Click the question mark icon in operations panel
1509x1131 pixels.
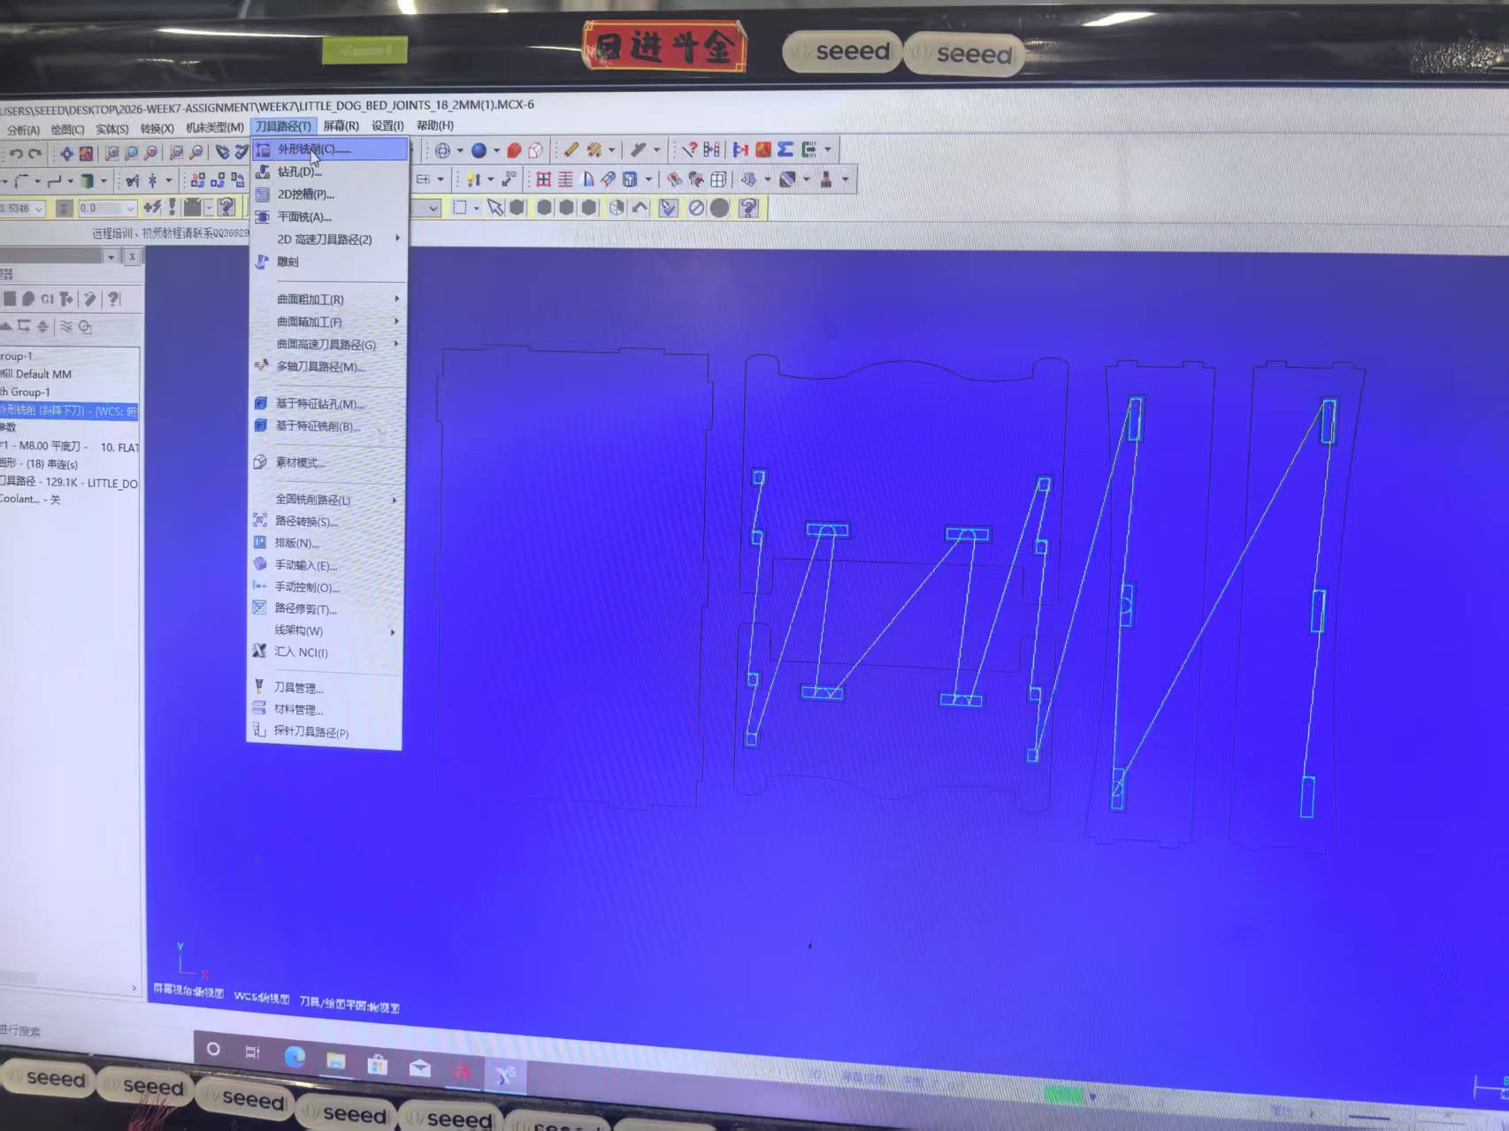coord(113,299)
